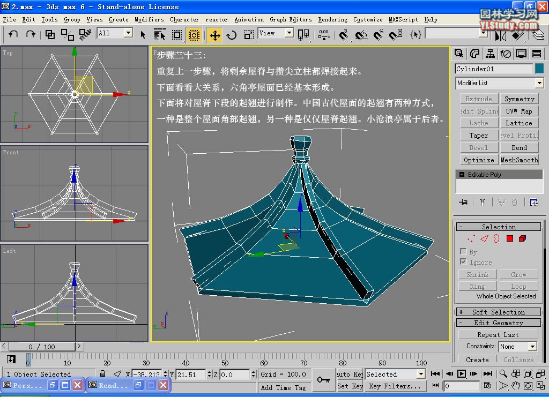The height and width of the screenshot is (397, 549).
Task: Open the Rendering menu
Action: point(332,20)
